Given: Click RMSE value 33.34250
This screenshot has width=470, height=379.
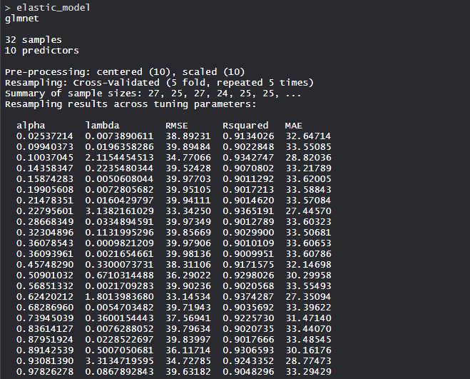Looking at the screenshot, I should tap(188, 211).
